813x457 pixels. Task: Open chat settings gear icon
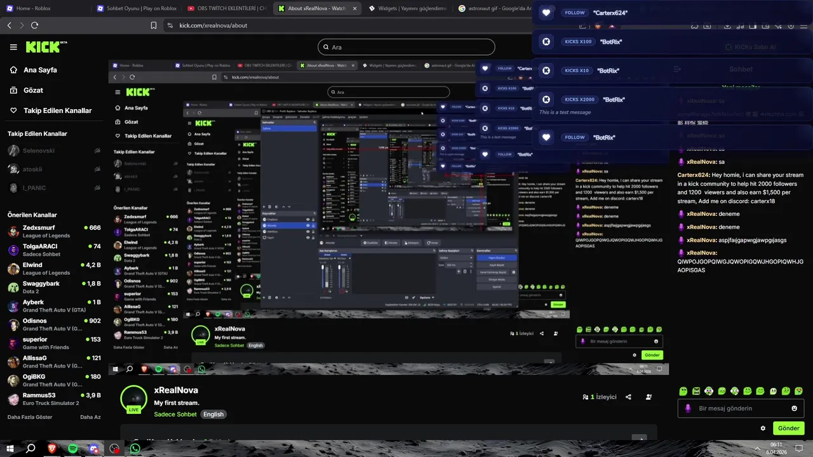[x=763, y=428]
